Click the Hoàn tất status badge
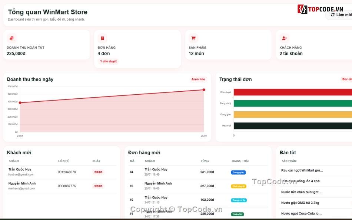Image resolution: width=352 pixels, height=220 pixels. coord(238,214)
